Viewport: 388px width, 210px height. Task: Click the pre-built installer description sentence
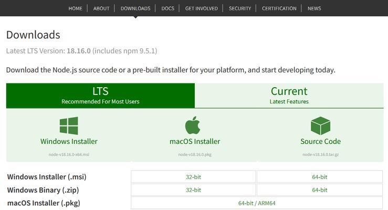171,70
